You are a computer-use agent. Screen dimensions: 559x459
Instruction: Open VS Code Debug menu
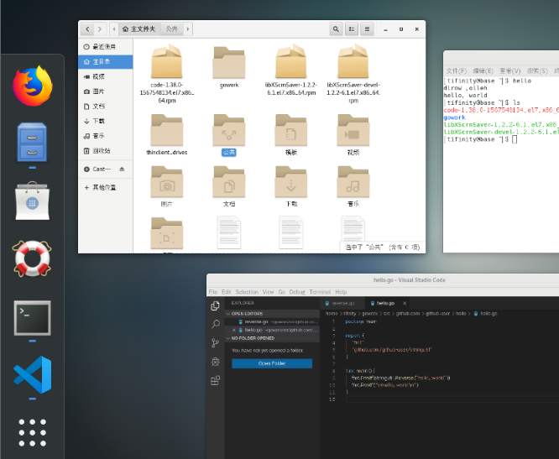[x=297, y=292]
